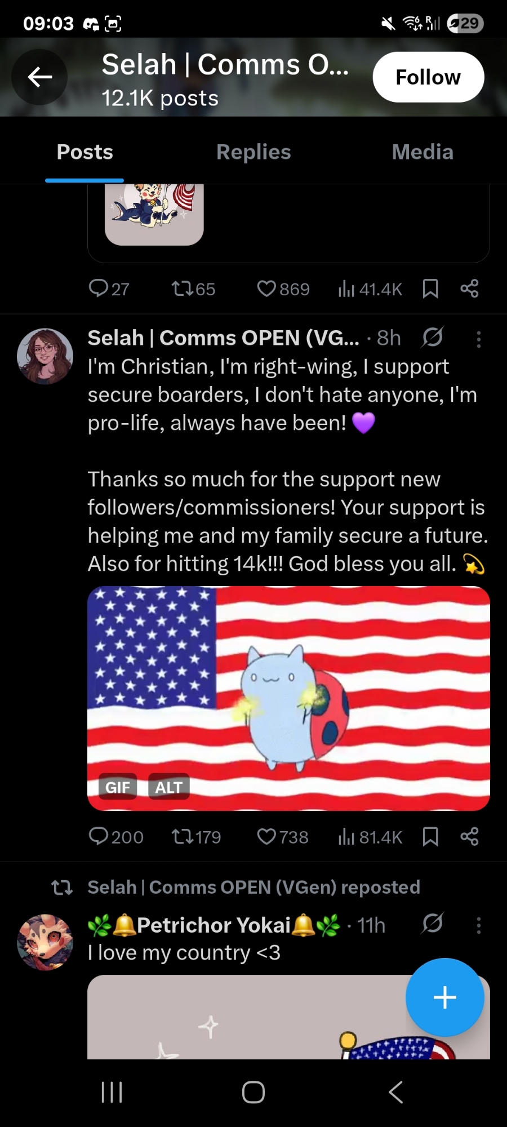Open the American flag cat GIF
Screen dimensions: 507x1127
tap(288, 687)
